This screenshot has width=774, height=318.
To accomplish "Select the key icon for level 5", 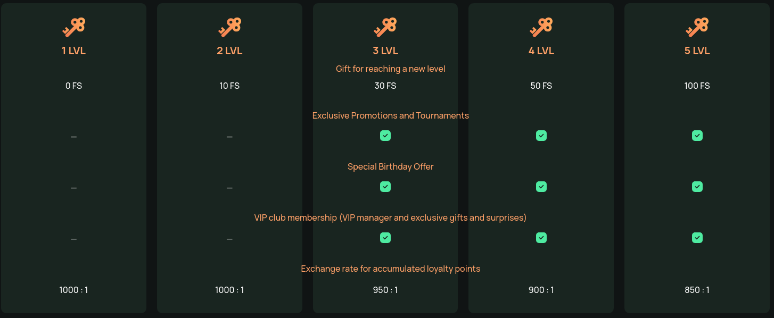I will (x=697, y=27).
